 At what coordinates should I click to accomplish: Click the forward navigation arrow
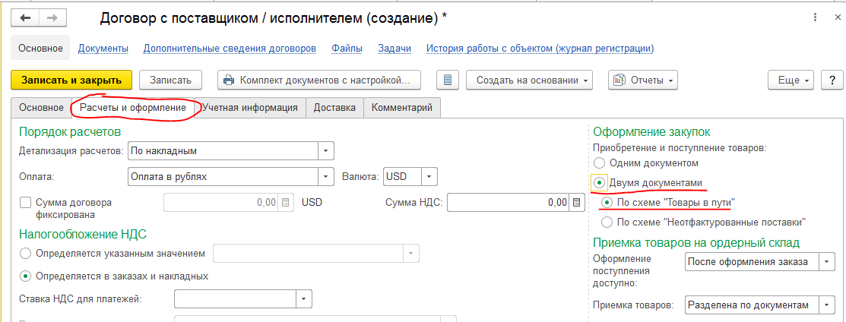tap(53, 16)
